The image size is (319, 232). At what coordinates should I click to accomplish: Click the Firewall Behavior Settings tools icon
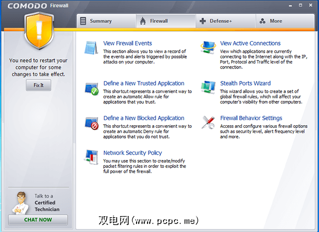(x=208, y=123)
